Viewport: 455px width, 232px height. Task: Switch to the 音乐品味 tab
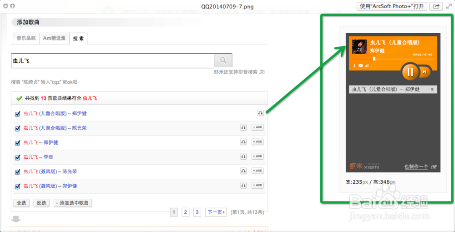(26, 38)
